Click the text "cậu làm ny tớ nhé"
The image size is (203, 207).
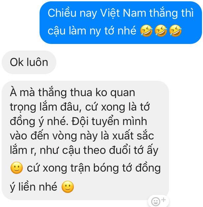point(92,31)
